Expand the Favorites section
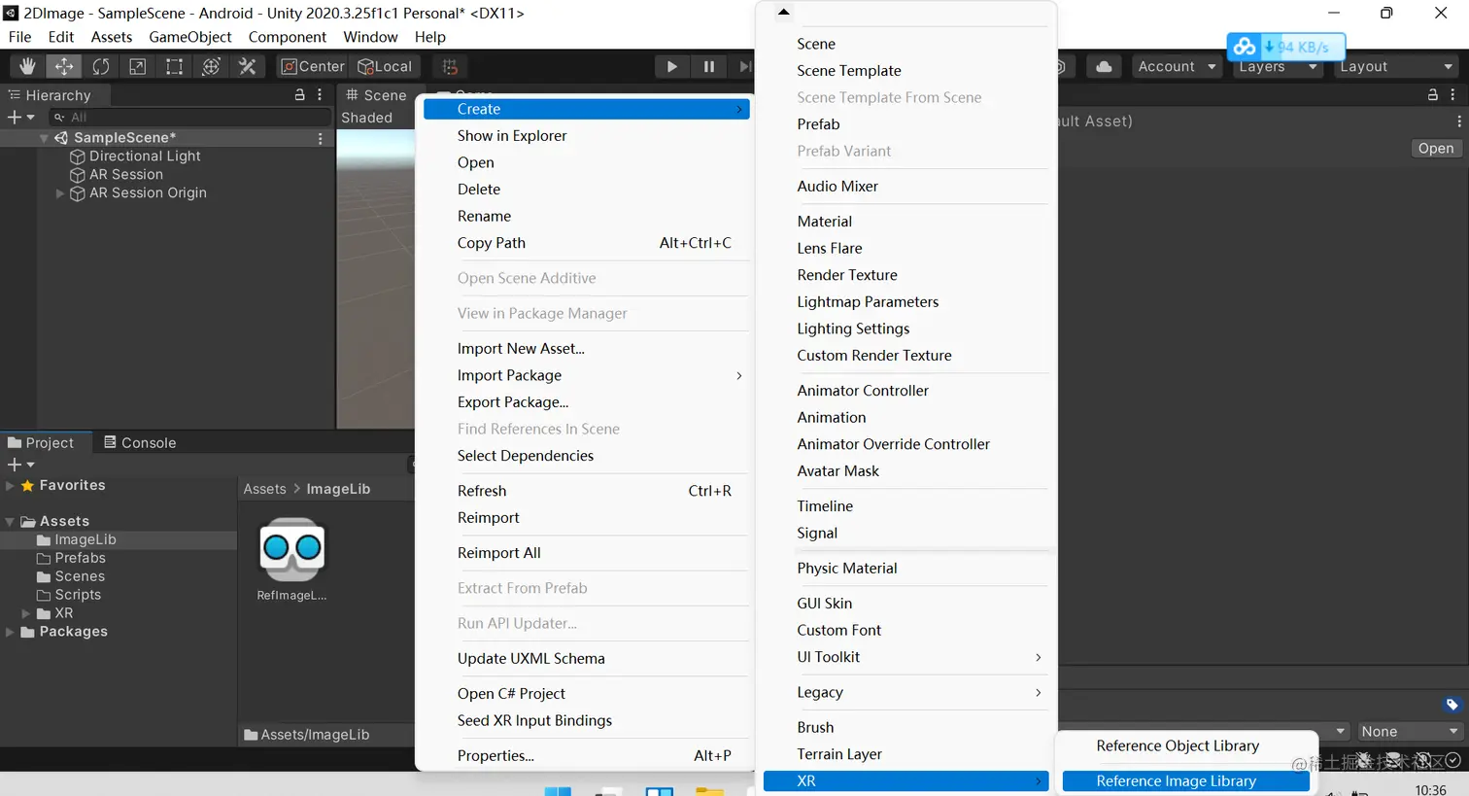 click(10, 486)
